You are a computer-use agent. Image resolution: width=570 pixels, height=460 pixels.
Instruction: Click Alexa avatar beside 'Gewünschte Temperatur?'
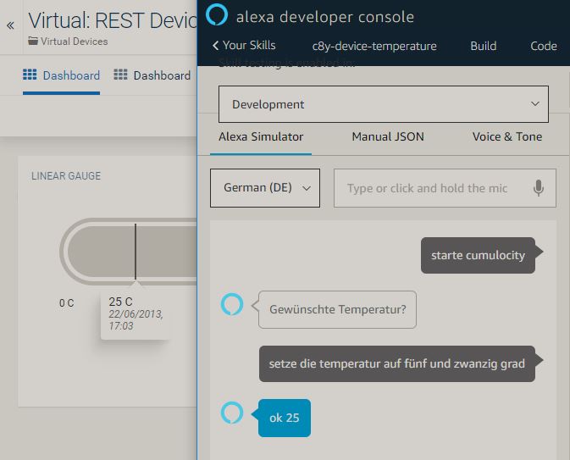coord(231,305)
